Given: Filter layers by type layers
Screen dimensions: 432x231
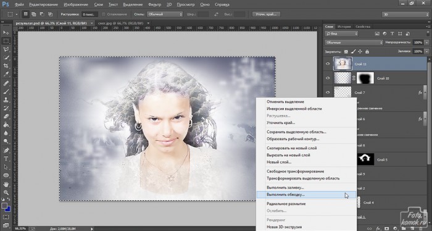Looking at the screenshot, I should 393,33.
